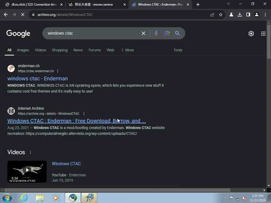Select the Images search filter

point(23,50)
